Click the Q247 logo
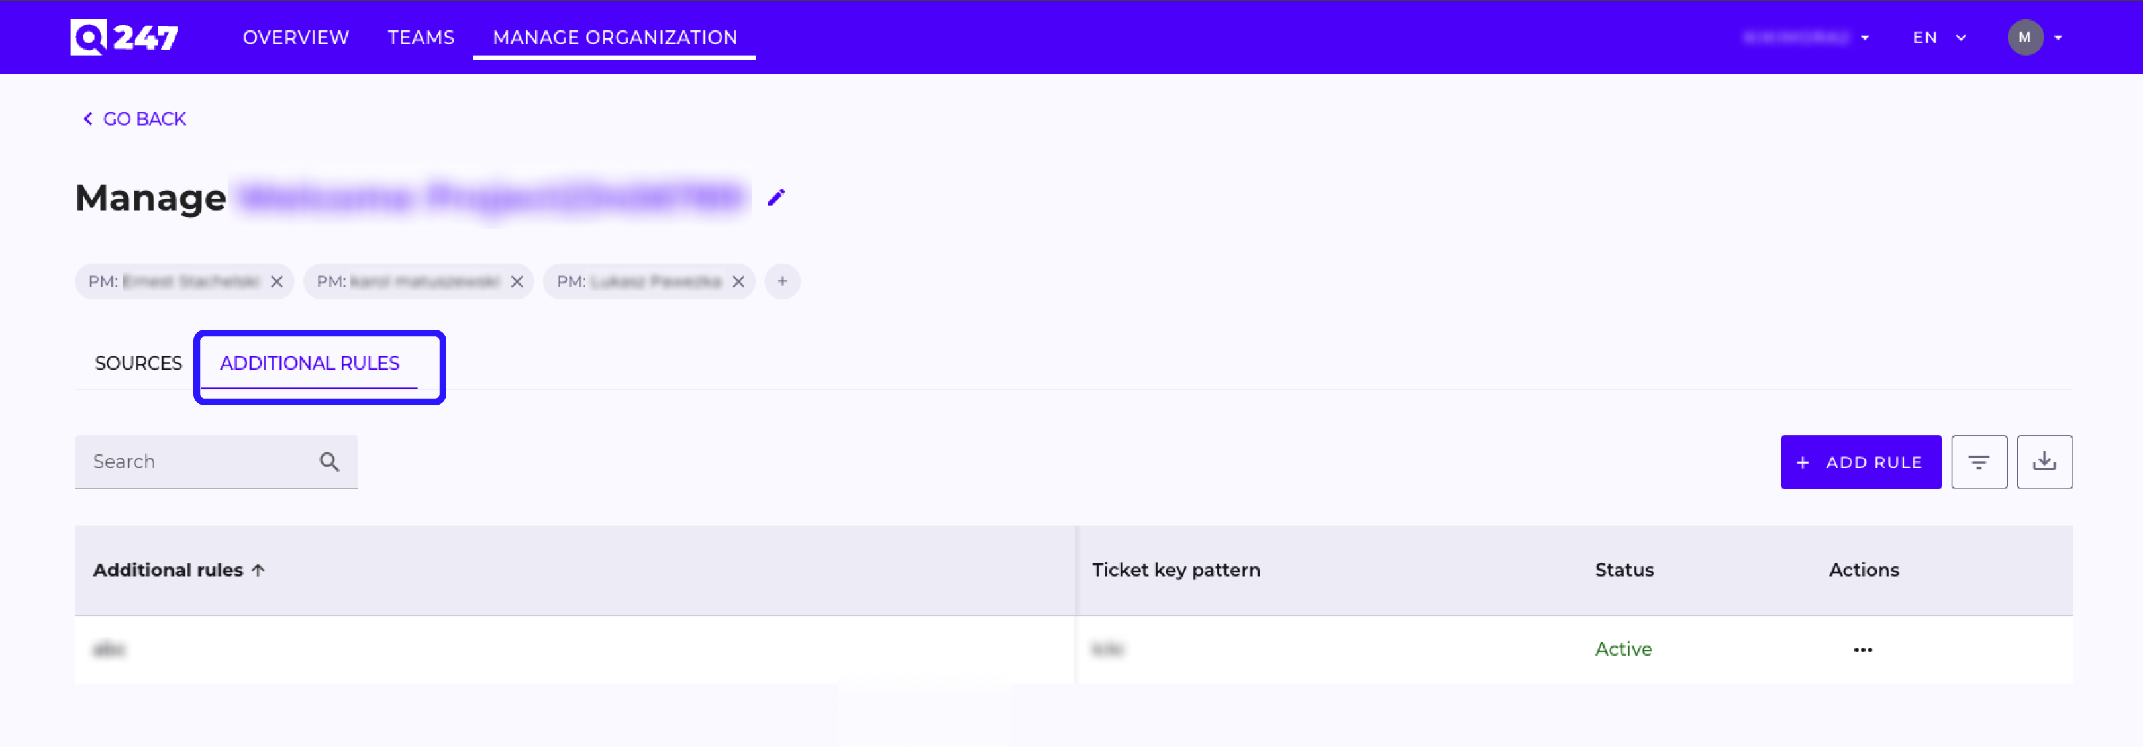This screenshot has height=747, width=2143. (124, 36)
